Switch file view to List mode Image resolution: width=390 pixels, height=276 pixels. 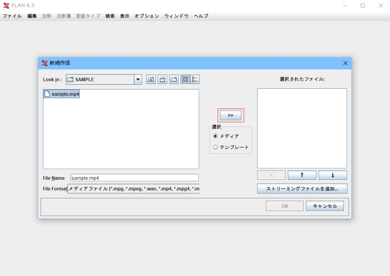[185, 79]
